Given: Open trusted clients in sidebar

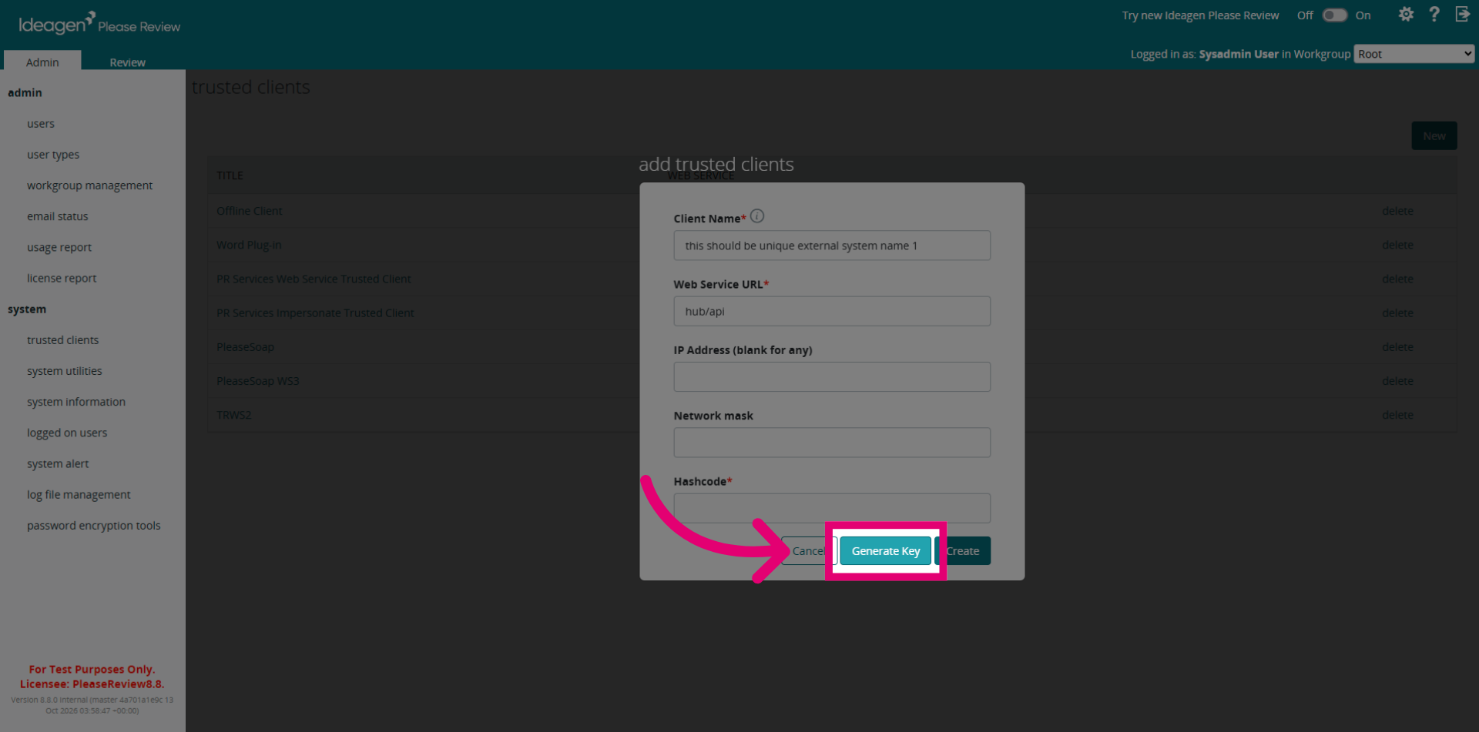Looking at the screenshot, I should (x=62, y=340).
